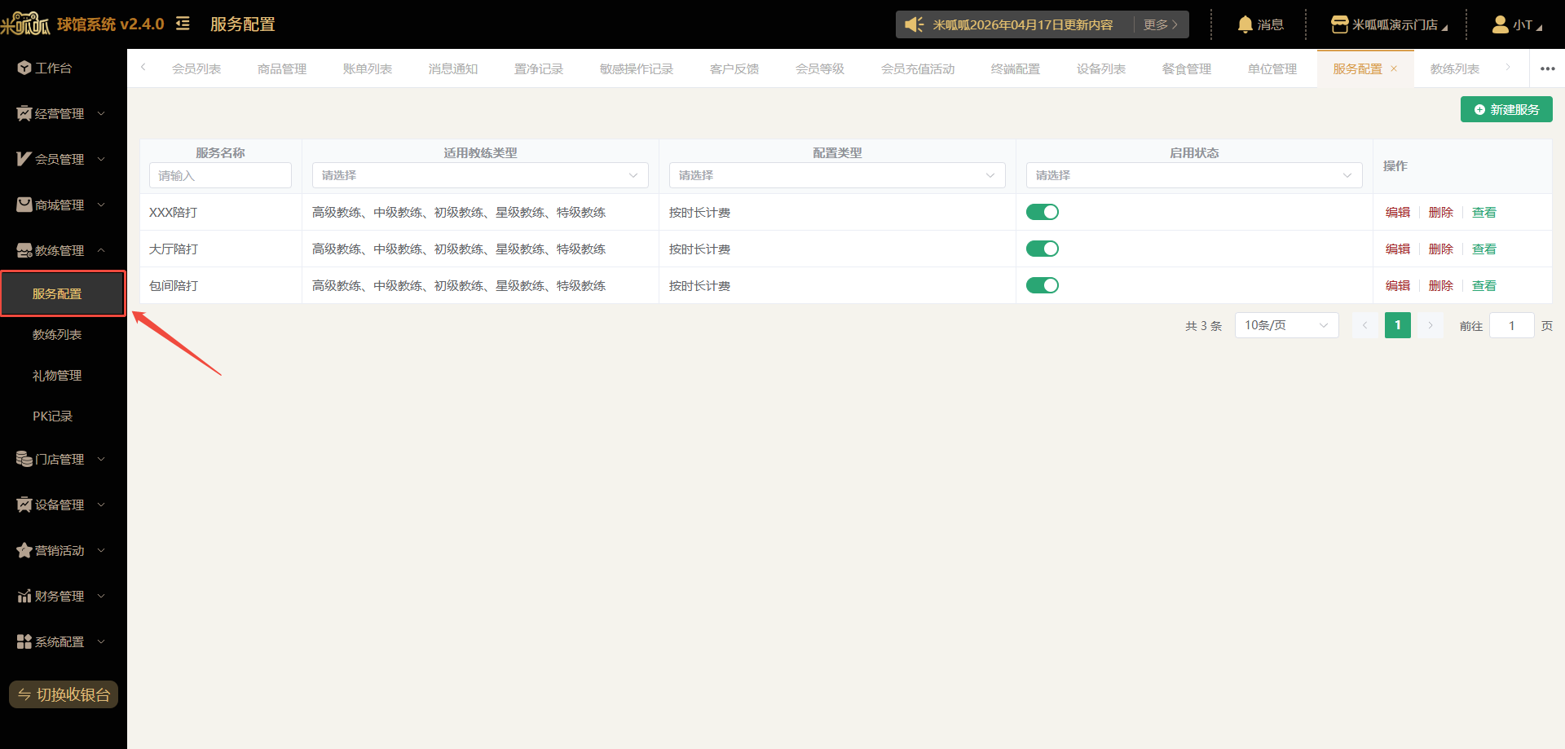This screenshot has height=749, width=1565.
Task: Click 查看 for 包间陪打
Action: [1484, 285]
